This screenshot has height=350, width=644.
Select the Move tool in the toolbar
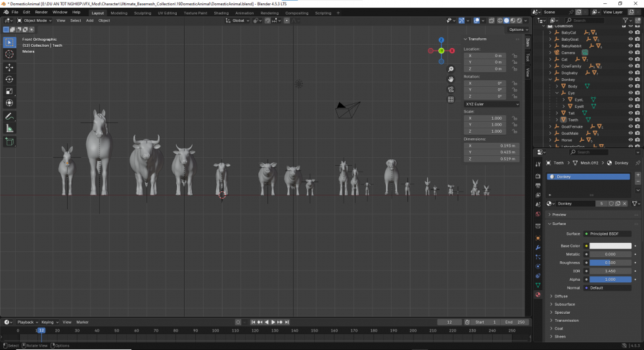click(9, 67)
